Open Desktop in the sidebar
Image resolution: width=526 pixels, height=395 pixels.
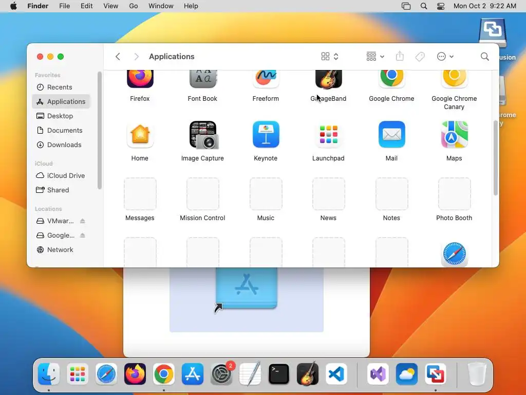tap(61, 116)
